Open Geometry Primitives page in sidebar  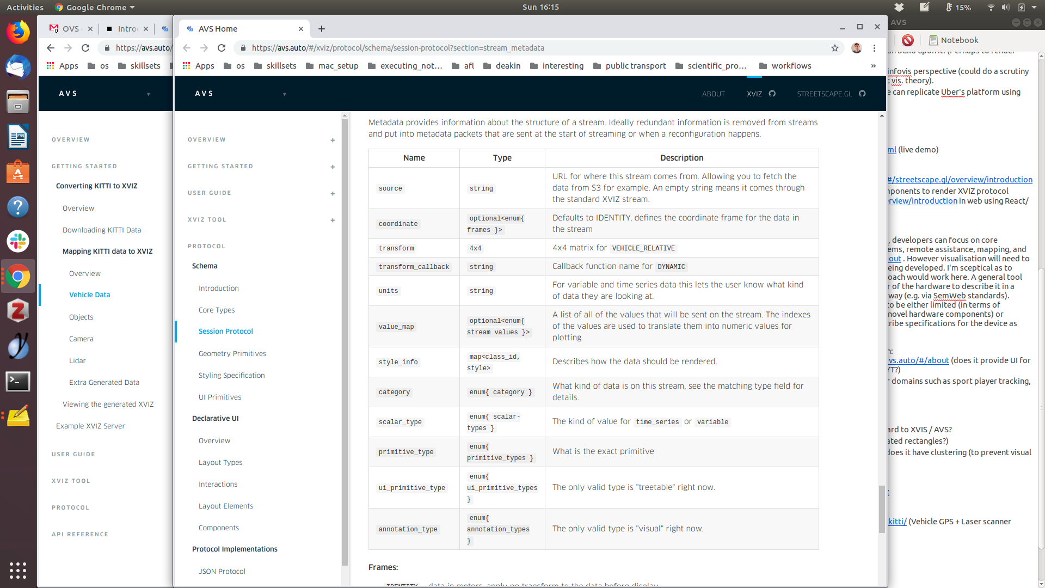[x=232, y=353]
